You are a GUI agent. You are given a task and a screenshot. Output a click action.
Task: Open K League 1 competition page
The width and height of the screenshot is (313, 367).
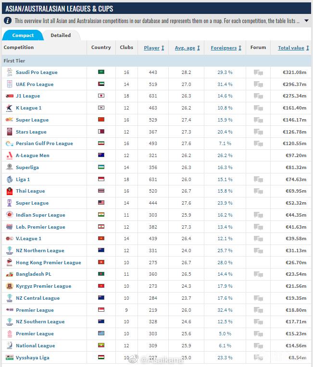coord(28,108)
